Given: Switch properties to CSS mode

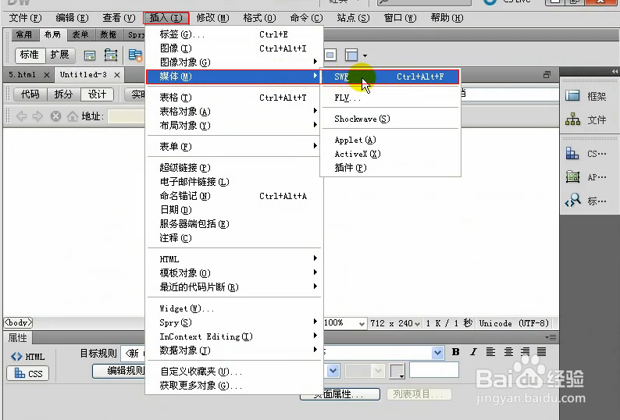Looking at the screenshot, I should (28, 373).
